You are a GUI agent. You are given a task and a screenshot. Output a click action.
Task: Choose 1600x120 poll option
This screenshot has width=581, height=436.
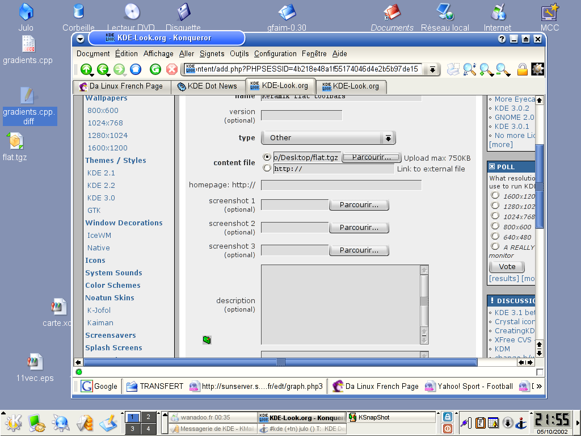coord(495,195)
